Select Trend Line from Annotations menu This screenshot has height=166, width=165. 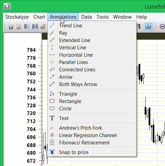pyautogui.click(x=92, y=26)
